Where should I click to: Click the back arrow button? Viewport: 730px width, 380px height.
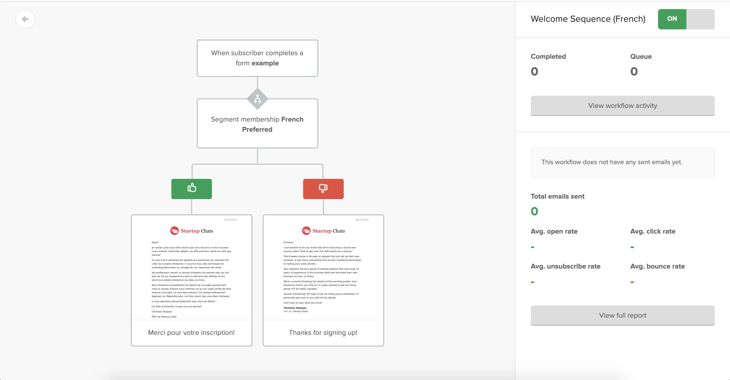tap(25, 19)
